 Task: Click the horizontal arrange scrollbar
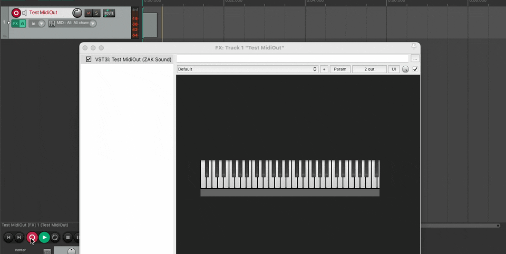460,226
